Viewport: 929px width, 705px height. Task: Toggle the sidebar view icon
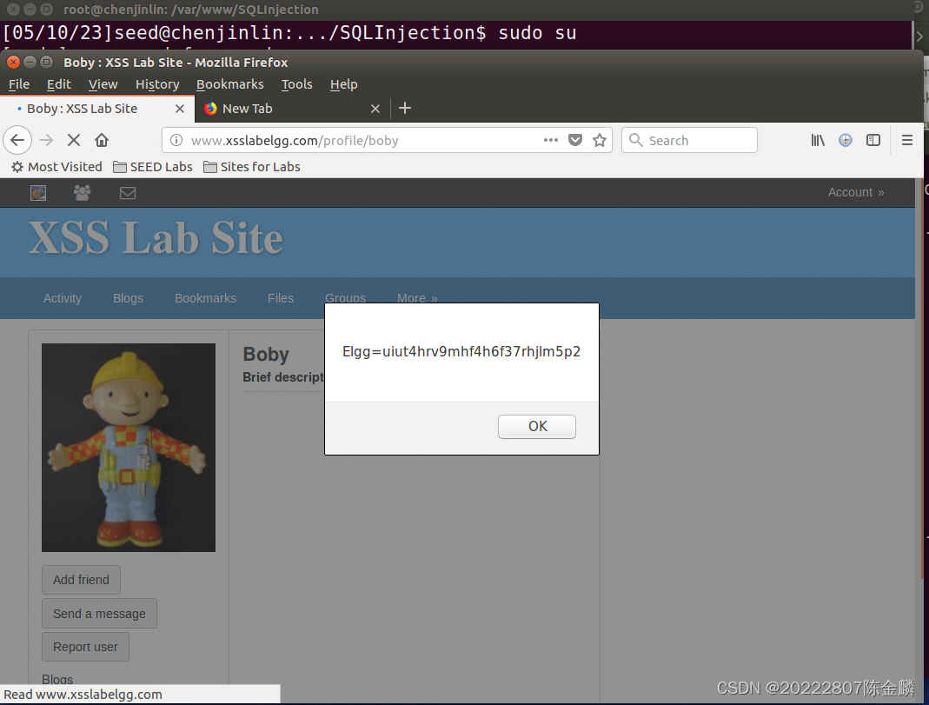click(873, 141)
